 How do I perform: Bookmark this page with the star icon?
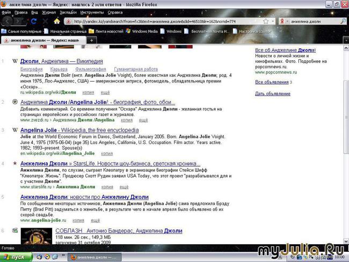pyautogui.click(x=266, y=22)
